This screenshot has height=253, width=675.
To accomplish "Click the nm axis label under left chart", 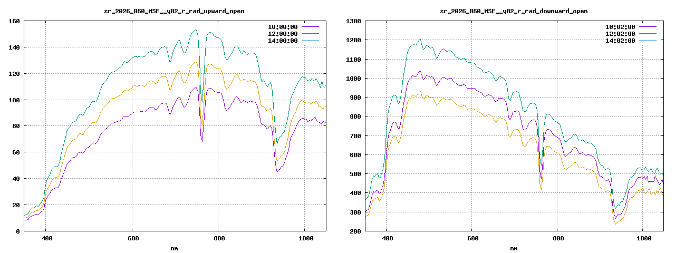I will tap(175, 248).
